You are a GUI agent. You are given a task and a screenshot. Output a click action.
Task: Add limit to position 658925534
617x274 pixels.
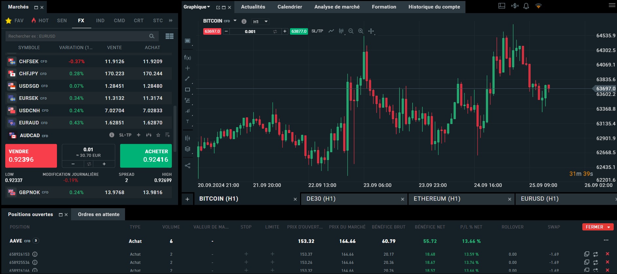[272, 262]
